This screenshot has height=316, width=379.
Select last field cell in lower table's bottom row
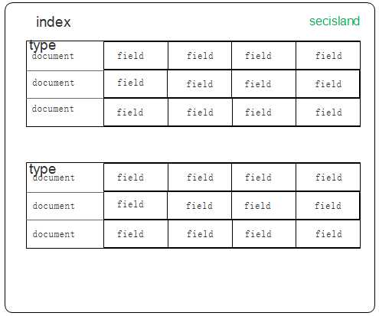tap(328, 234)
